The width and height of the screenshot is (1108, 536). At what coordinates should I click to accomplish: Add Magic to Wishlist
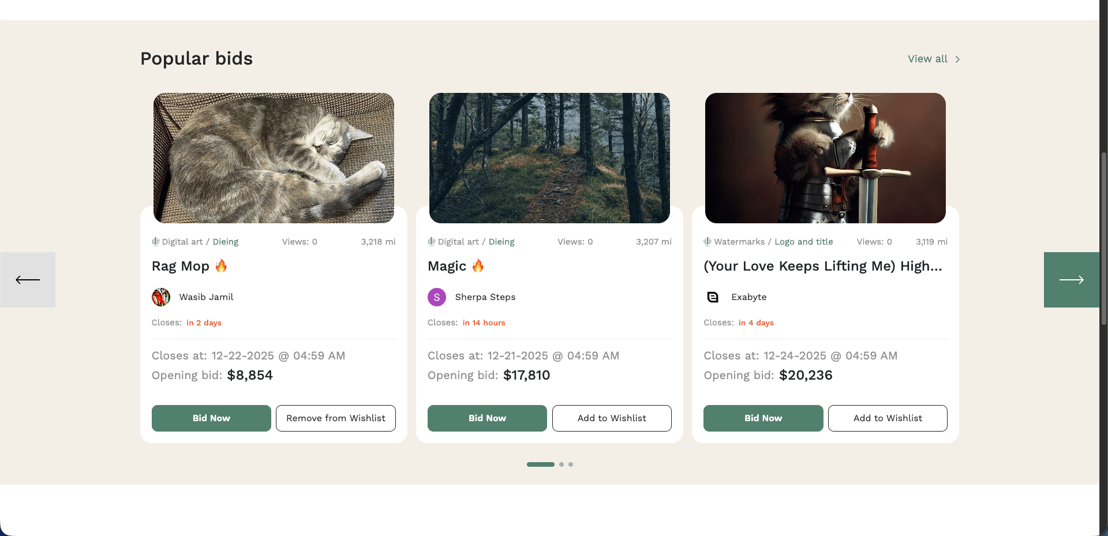tap(612, 418)
